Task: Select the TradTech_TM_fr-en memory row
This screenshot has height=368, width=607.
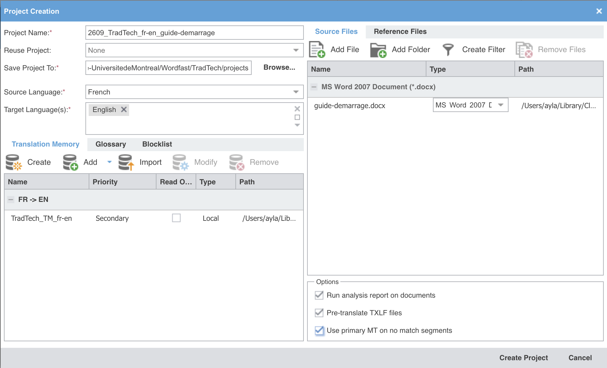Action: 154,218
